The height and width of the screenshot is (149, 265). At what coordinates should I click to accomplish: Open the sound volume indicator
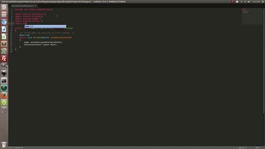pyautogui.click(x=249, y=2)
